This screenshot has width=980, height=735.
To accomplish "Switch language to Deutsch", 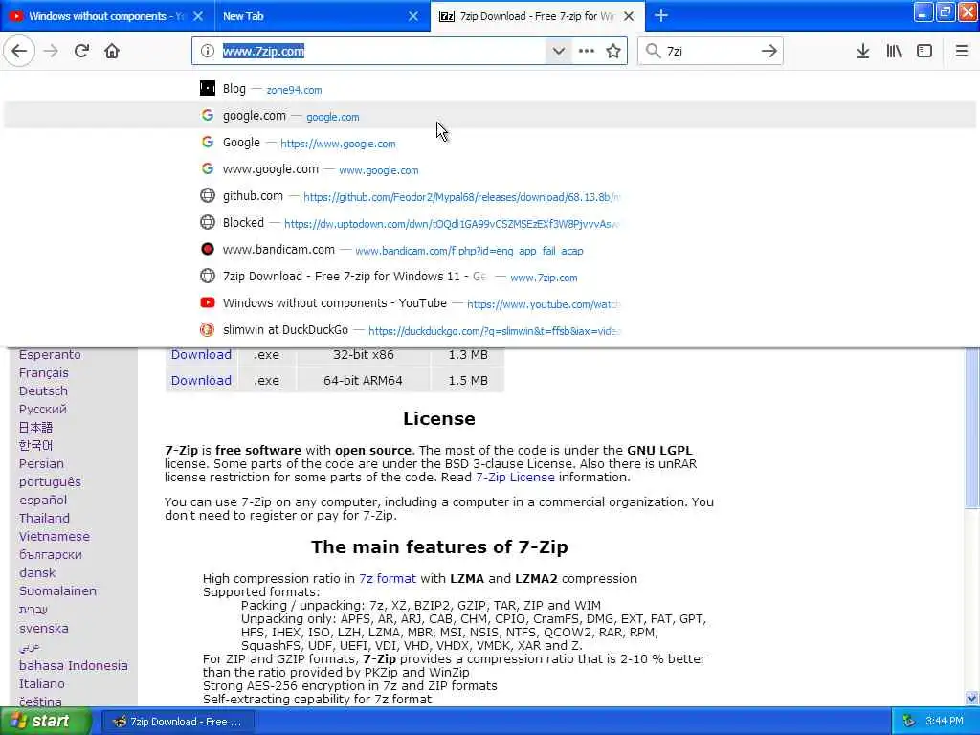I will click(43, 390).
